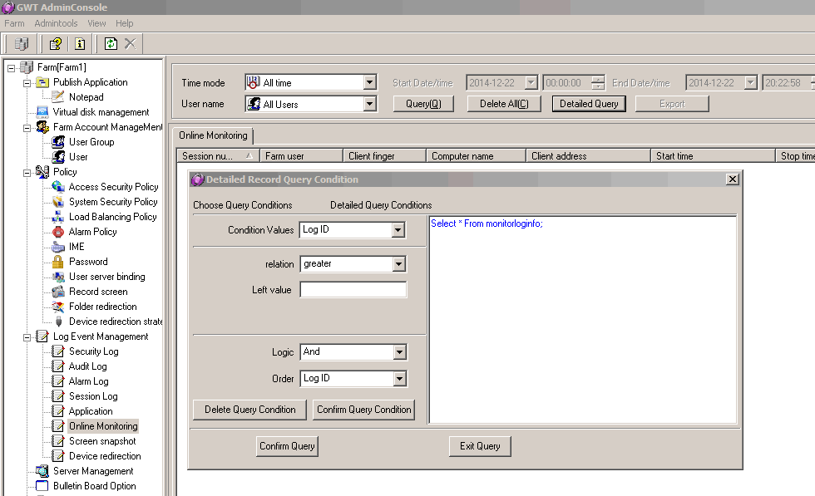The width and height of the screenshot is (815, 496).
Task: Select Virtual disk management icon
Action: coord(42,112)
